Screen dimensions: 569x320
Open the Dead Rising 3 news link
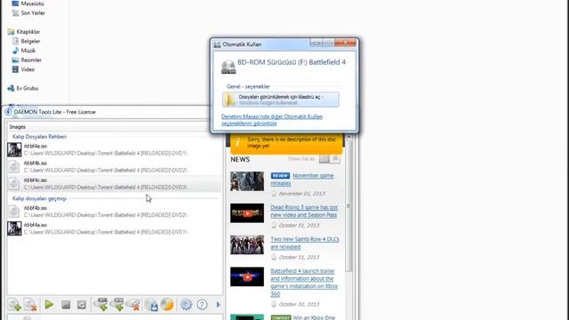(304, 211)
